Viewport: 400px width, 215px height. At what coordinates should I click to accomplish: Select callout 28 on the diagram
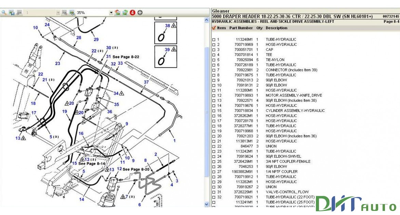tap(79, 38)
